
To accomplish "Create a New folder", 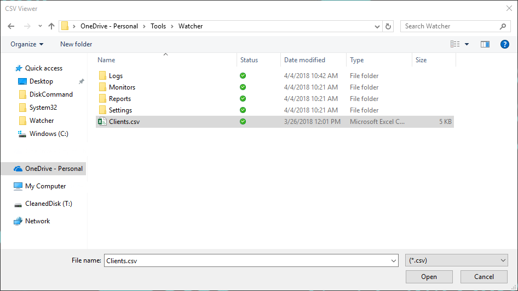I will pos(76,44).
